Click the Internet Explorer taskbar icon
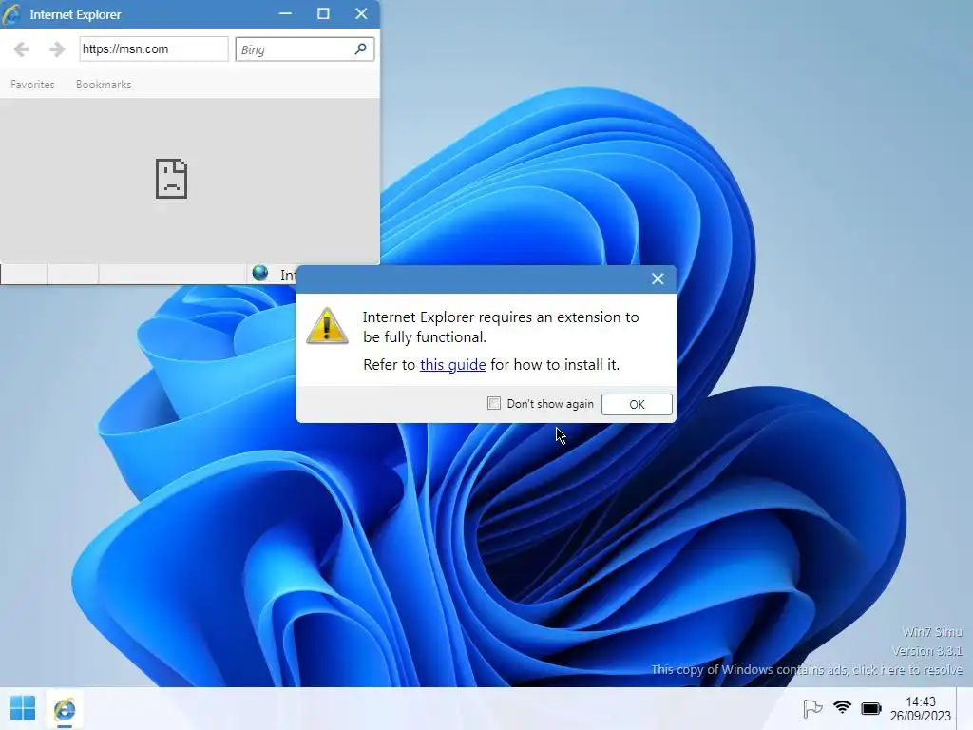 (65, 709)
